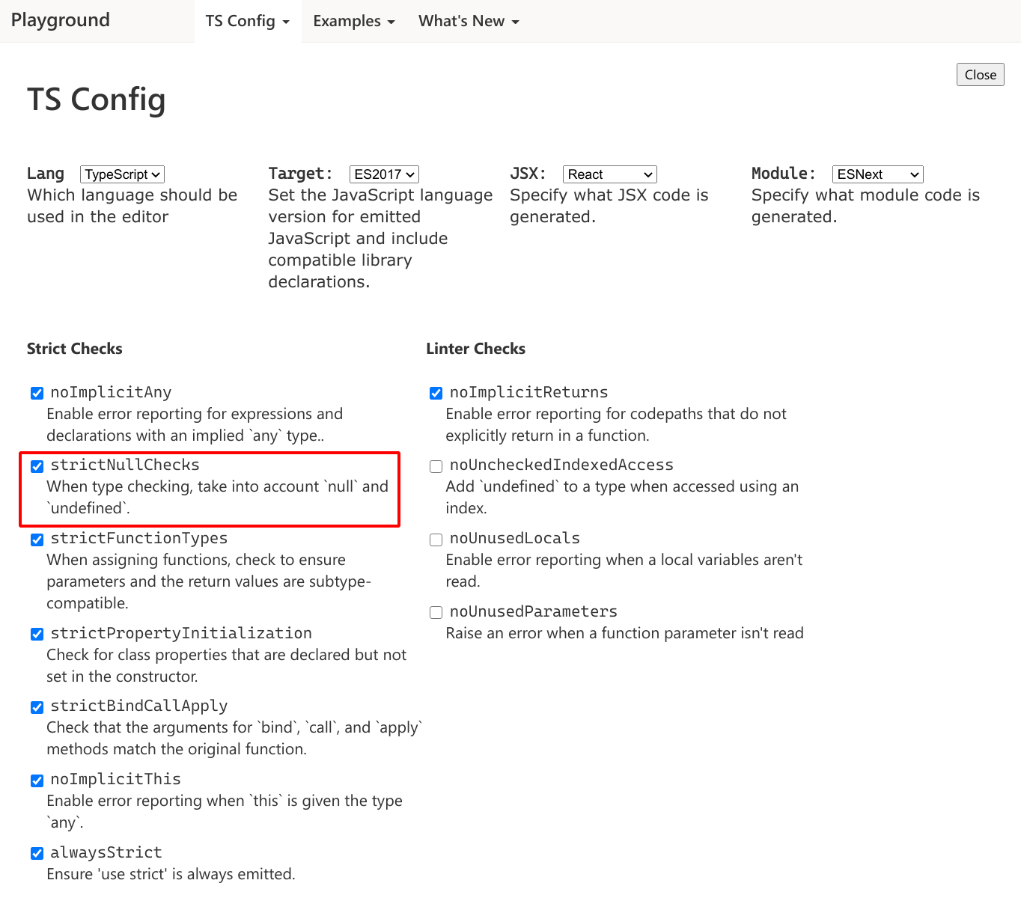This screenshot has height=898, width=1021.
Task: Disable the alwaysStrict checkbox
Action: pos(37,853)
